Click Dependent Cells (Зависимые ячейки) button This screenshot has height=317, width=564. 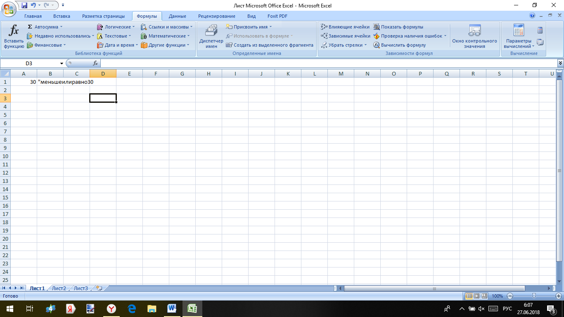coord(346,36)
